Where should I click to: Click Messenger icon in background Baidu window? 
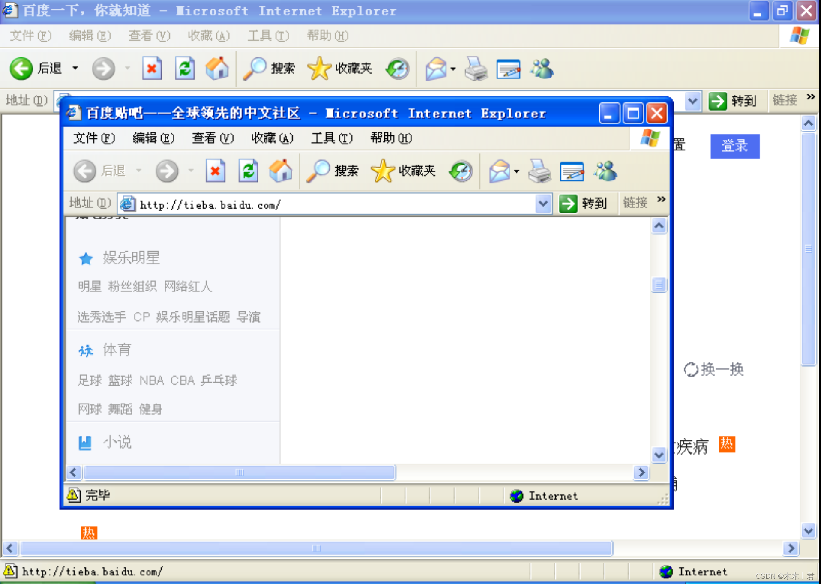542,69
